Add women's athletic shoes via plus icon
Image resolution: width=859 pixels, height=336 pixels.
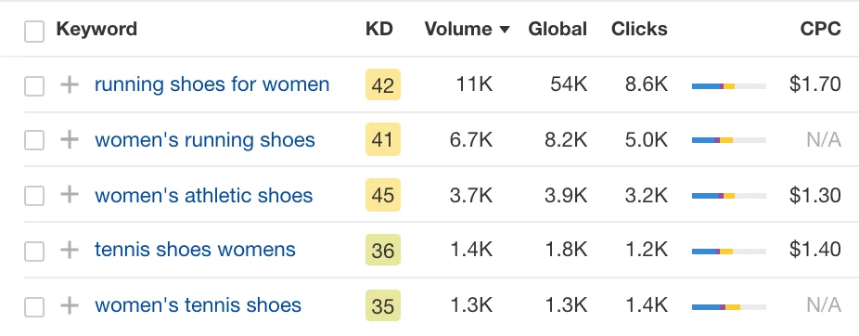(x=69, y=195)
